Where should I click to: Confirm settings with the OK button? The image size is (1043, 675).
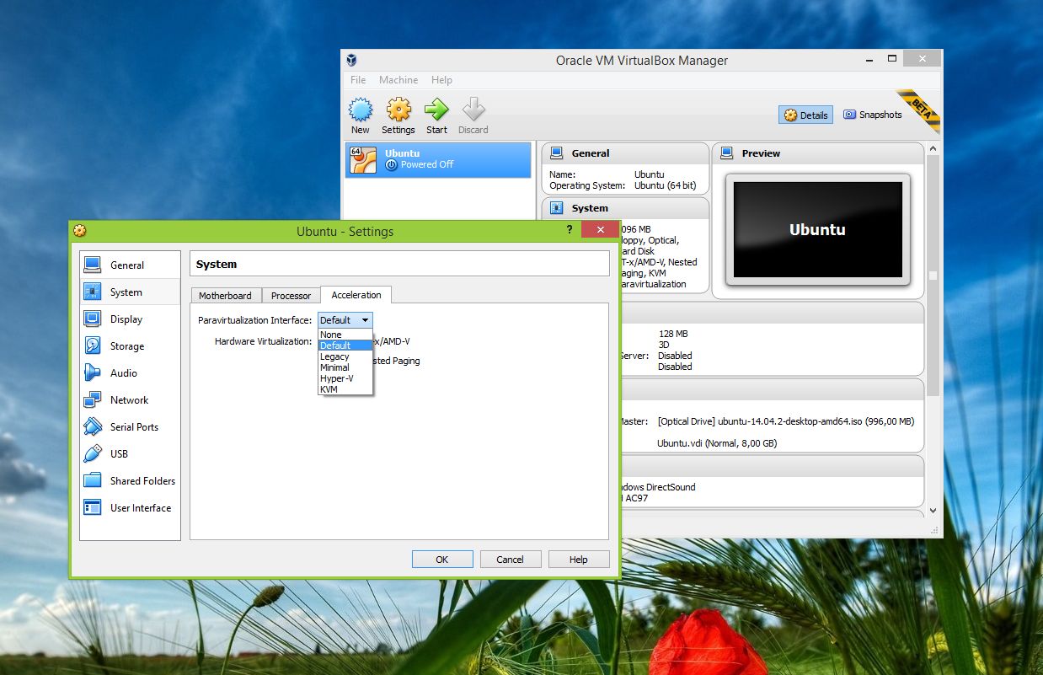coord(442,559)
